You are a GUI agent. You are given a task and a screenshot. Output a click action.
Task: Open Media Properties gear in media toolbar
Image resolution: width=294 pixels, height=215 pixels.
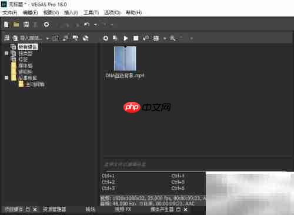(x=106, y=38)
